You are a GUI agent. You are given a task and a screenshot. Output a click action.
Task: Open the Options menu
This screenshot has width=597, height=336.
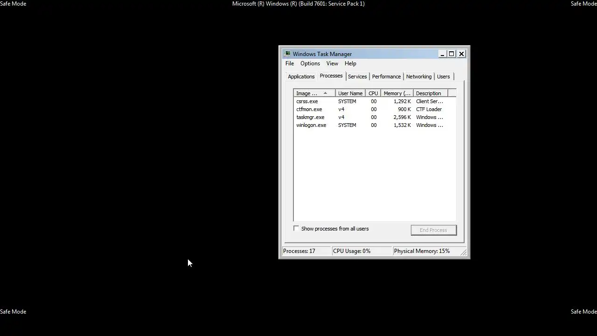click(310, 63)
